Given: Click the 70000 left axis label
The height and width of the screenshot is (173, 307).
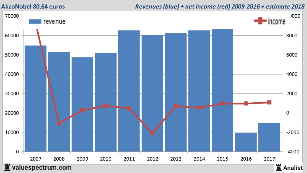Looking at the screenshot, I should pos(12,16).
